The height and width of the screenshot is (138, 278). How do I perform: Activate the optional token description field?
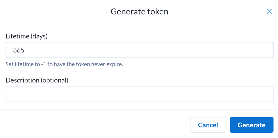click(x=139, y=94)
